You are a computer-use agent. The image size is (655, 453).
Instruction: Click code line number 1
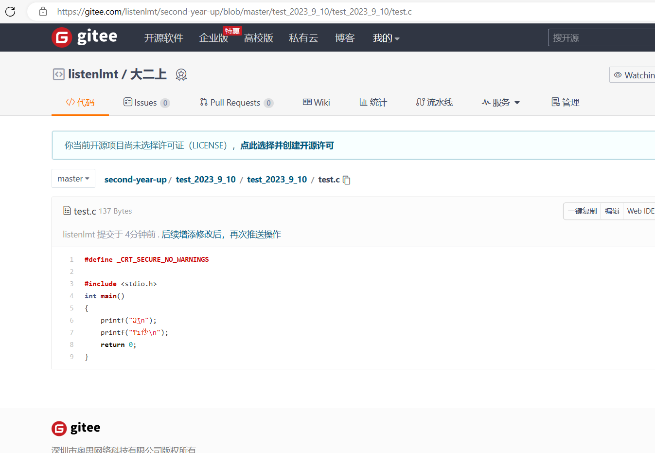pos(71,259)
